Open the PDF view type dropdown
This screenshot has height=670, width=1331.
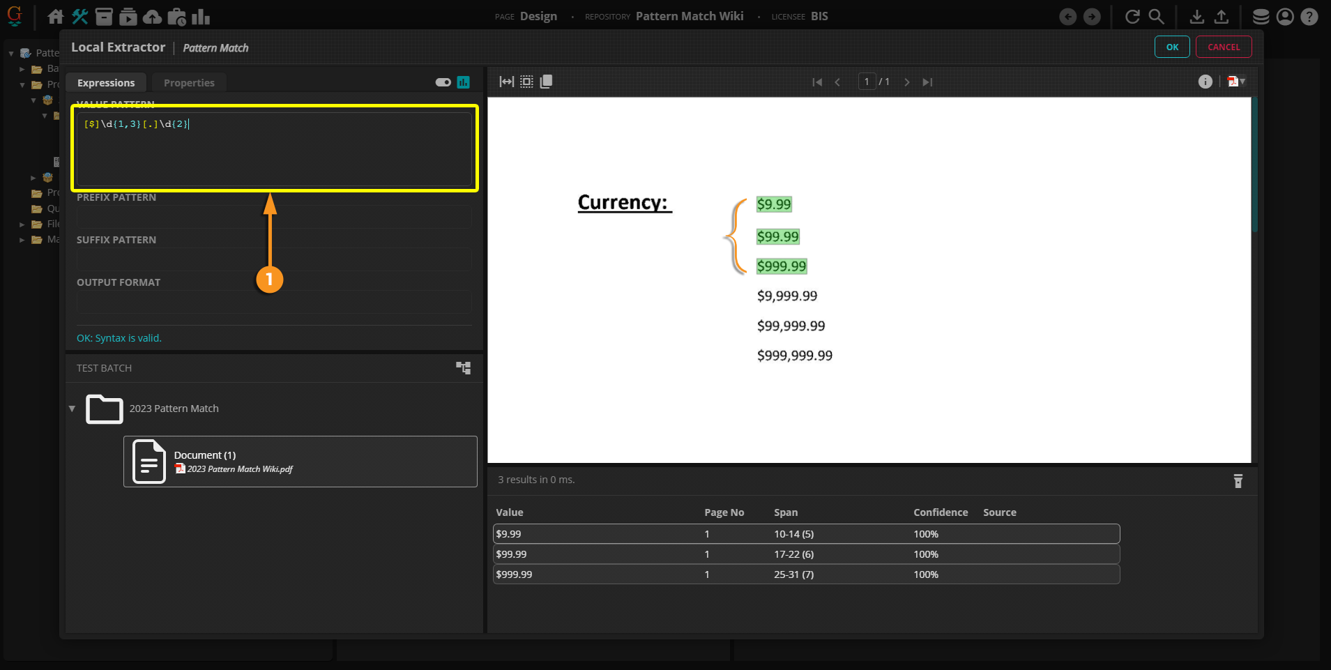1236,82
